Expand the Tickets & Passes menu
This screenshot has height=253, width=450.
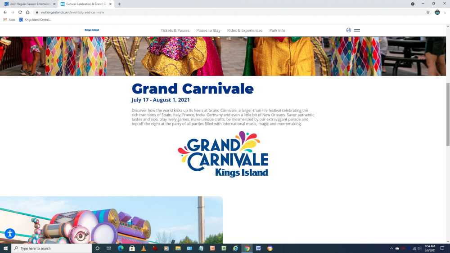pyautogui.click(x=175, y=31)
